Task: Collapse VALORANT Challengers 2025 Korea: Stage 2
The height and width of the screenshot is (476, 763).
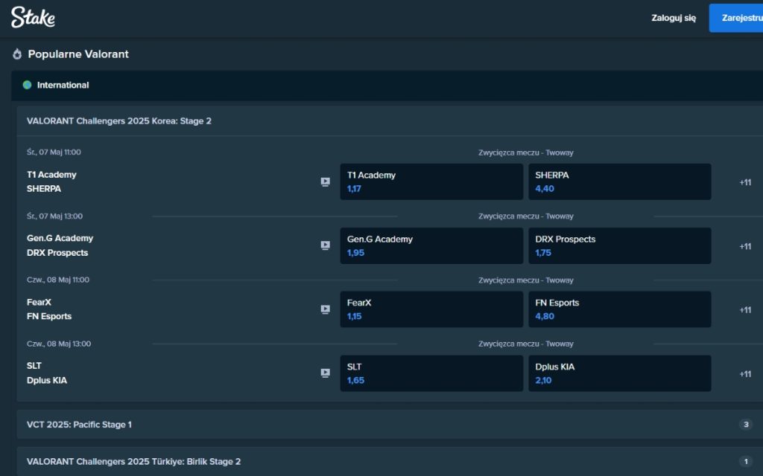Action: tap(119, 120)
